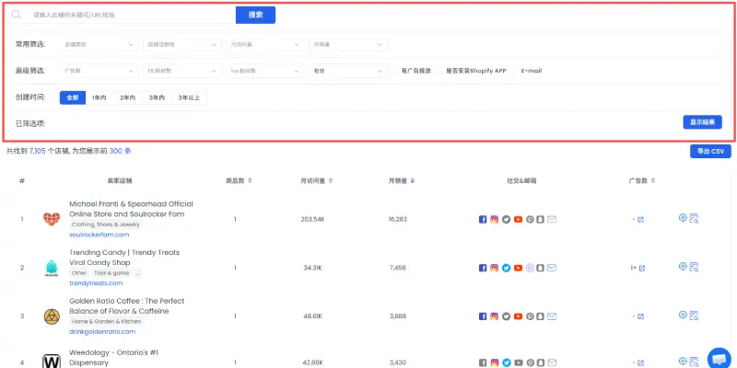Open ads external link for drinkgoldenratio.com
Viewport: 737px width, 368px height.
pos(640,316)
